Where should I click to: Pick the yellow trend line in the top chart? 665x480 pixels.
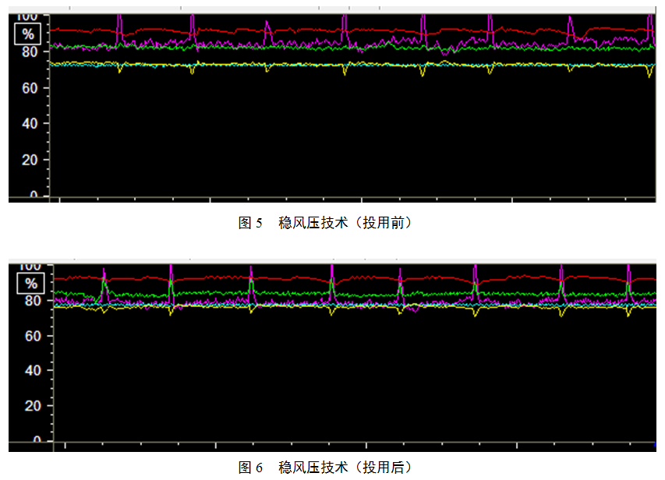click(312, 65)
